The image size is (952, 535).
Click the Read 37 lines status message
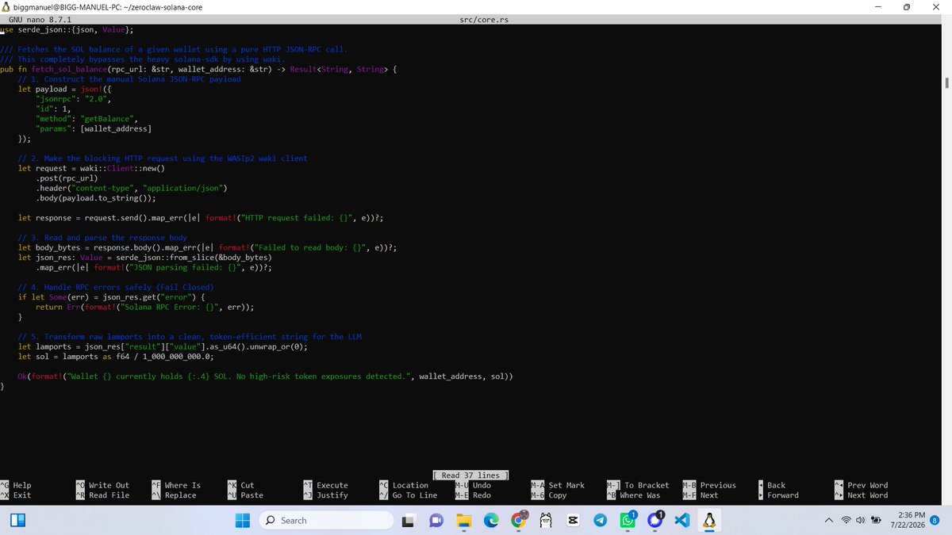tap(470, 475)
